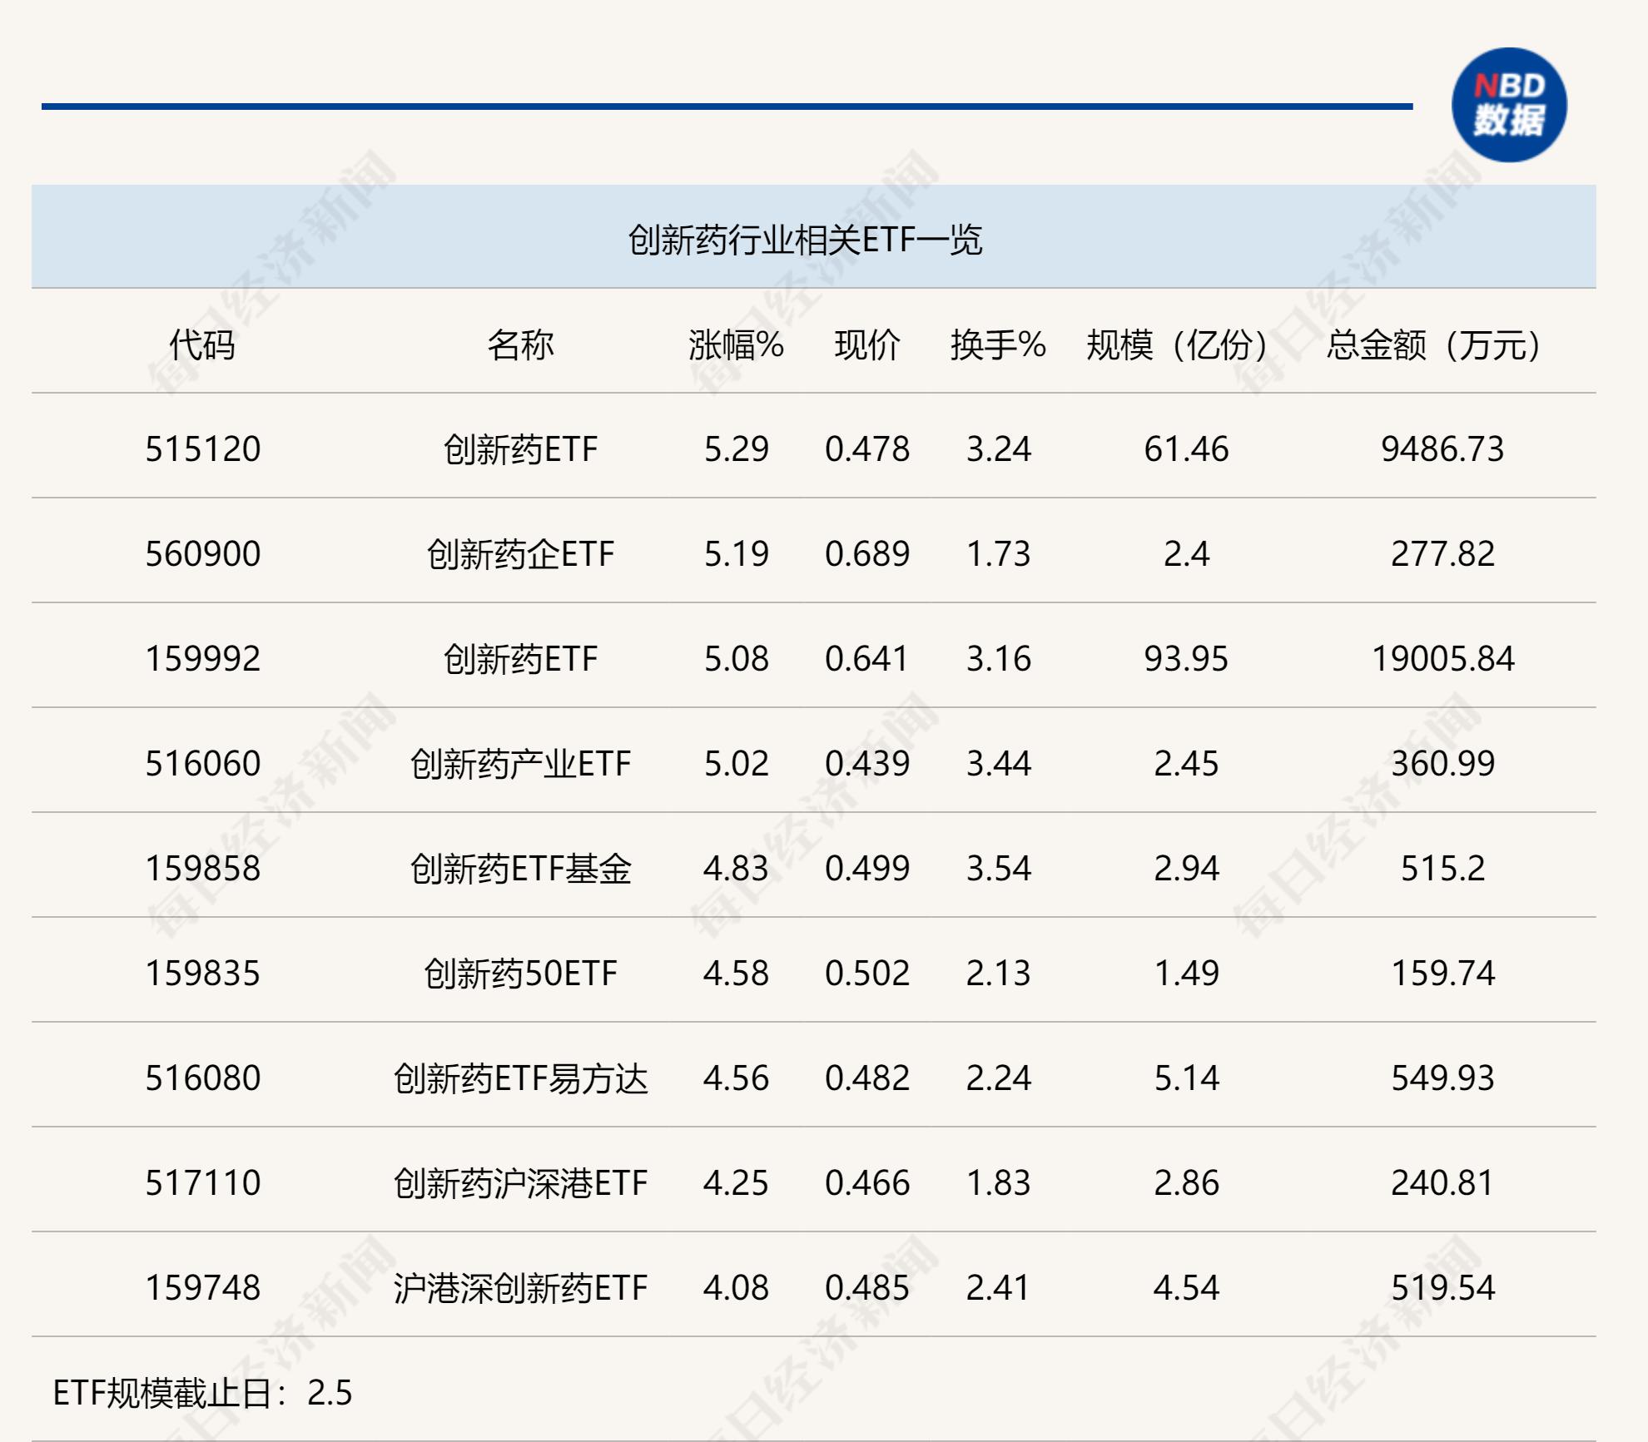1648x1442 pixels.
Task: Select the 沪港深创新药ETF name cell
Action: (x=520, y=1288)
